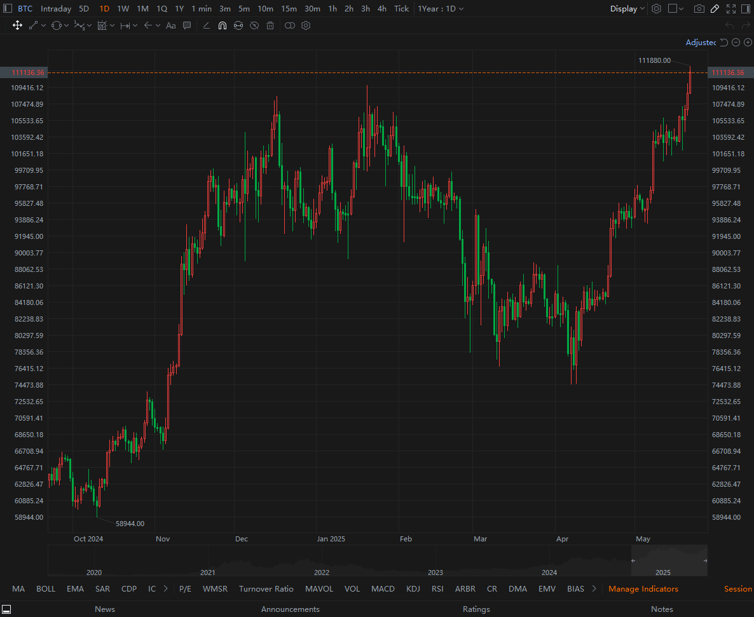Hide all drawings with crossed-eye icon
Viewport: 754px width, 617px height.
pos(254,25)
